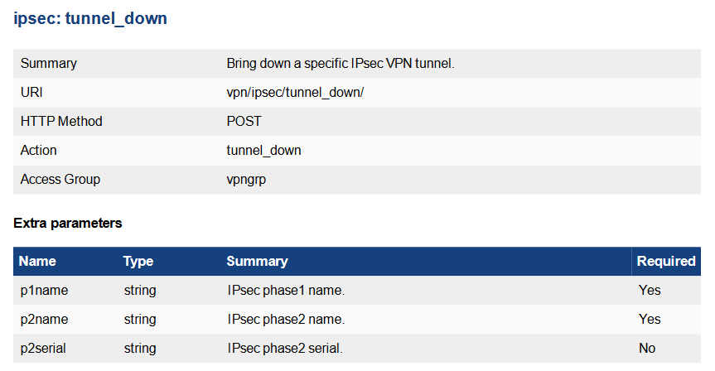Click the Type column header
715x371 pixels.
[138, 261]
